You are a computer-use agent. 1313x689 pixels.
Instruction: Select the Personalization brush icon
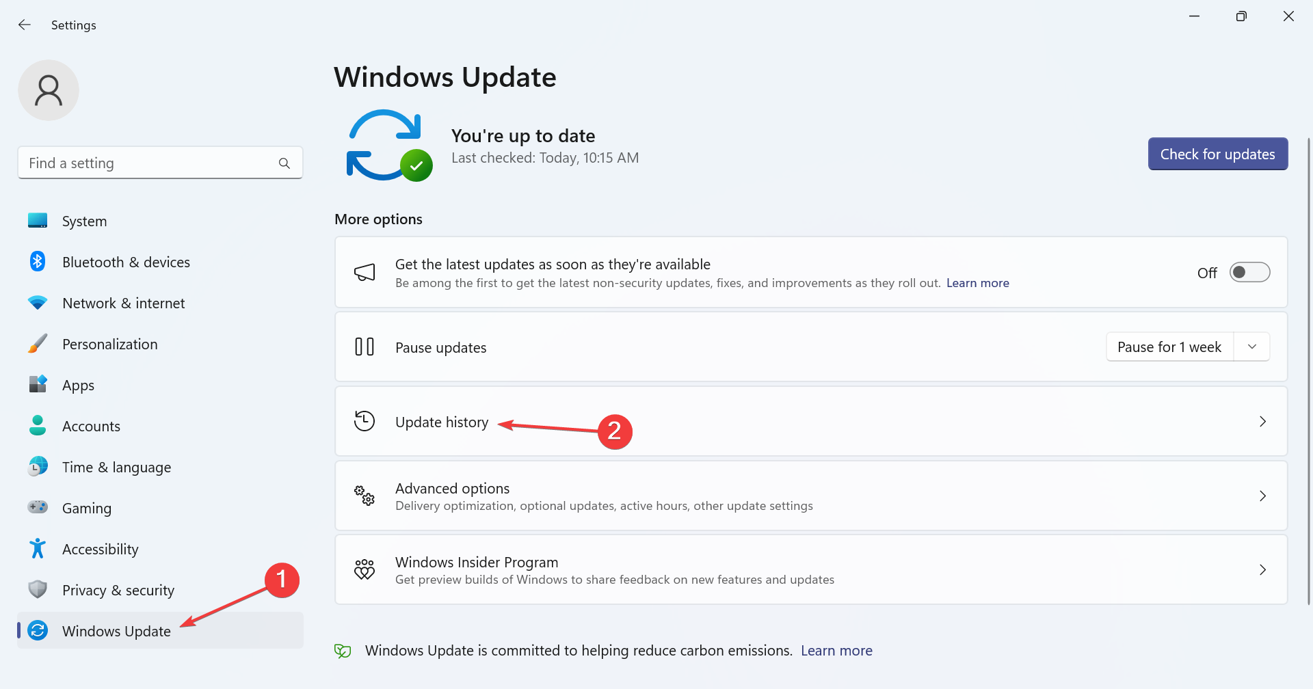tap(38, 343)
